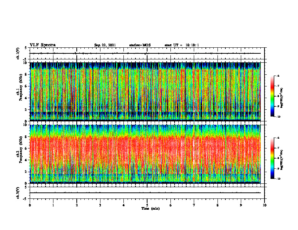The width and height of the screenshot is (298, 230).
Task: Click the time axis tick label "4"
Action: (x=124, y=205)
